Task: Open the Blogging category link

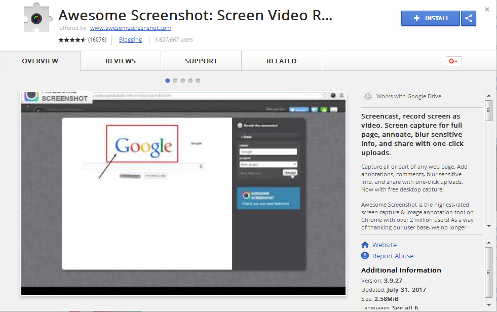Action: coord(130,40)
